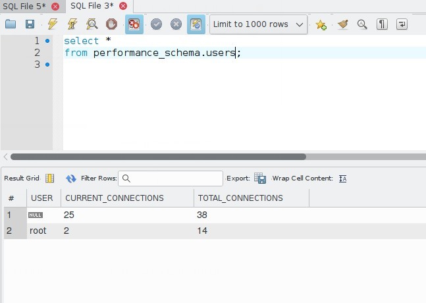Click the editor horizontal scrollbar thumb

158,157
